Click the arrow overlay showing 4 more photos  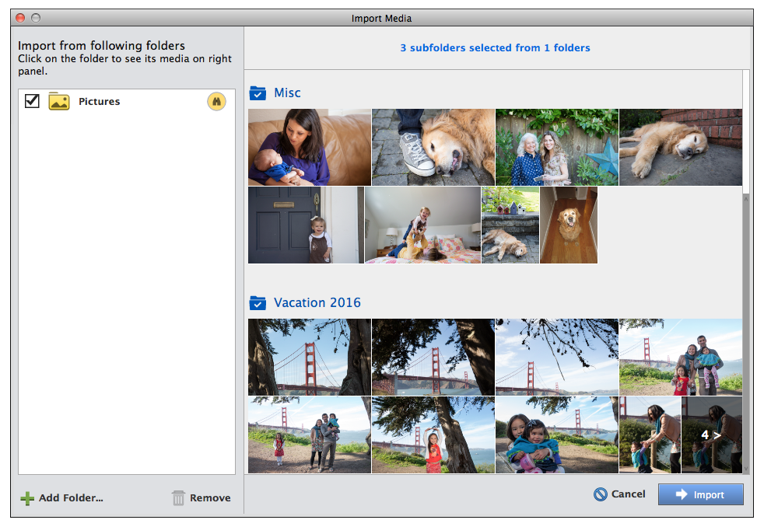click(x=710, y=435)
